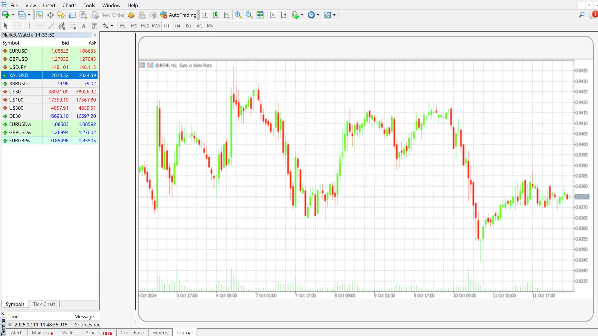
Task: Switch chart to candlestick mode
Action: point(215,15)
